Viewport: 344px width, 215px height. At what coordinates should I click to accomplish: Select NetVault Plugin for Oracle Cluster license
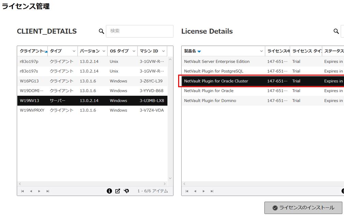pos(263,81)
